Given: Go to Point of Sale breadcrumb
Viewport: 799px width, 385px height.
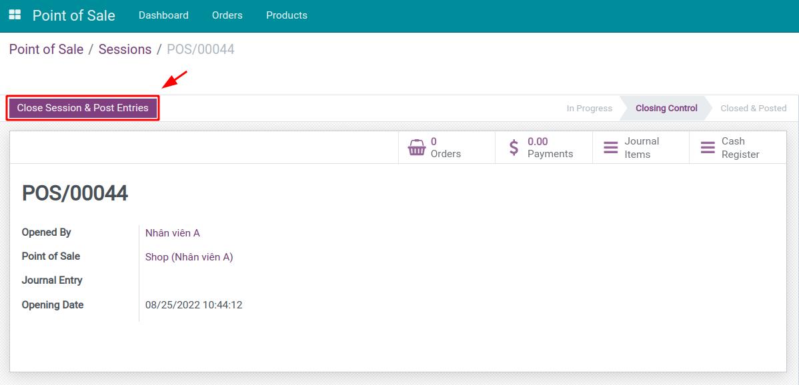Looking at the screenshot, I should pyautogui.click(x=46, y=49).
